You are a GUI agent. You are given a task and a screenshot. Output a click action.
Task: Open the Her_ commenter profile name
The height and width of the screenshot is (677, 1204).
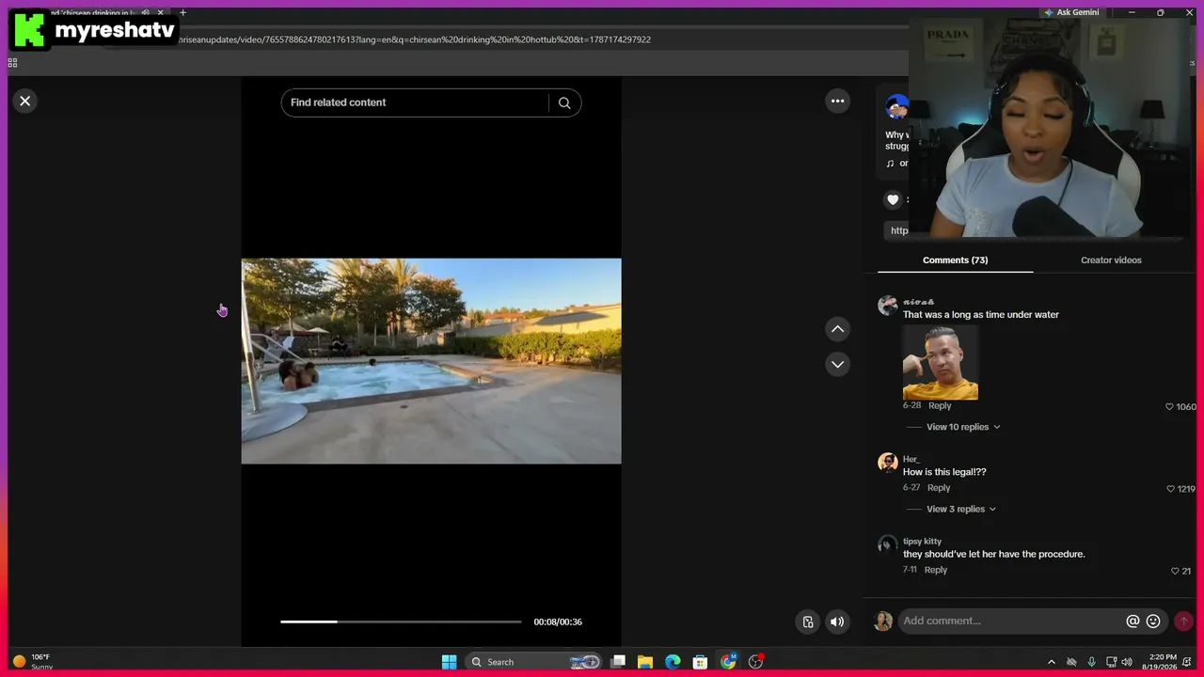coord(911,460)
